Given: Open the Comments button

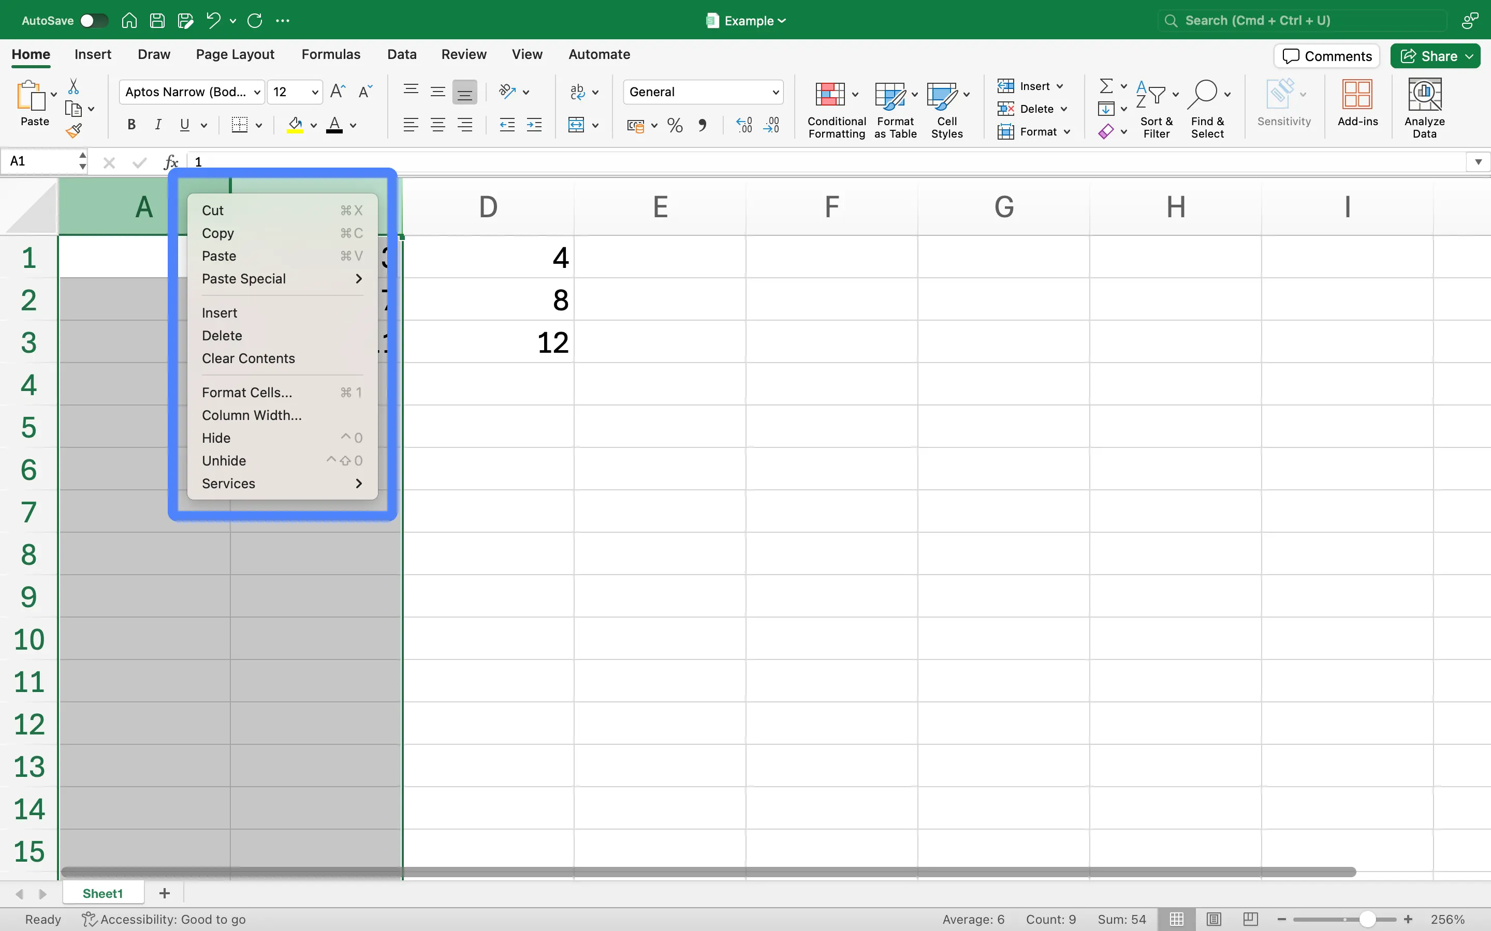Looking at the screenshot, I should (x=1326, y=56).
